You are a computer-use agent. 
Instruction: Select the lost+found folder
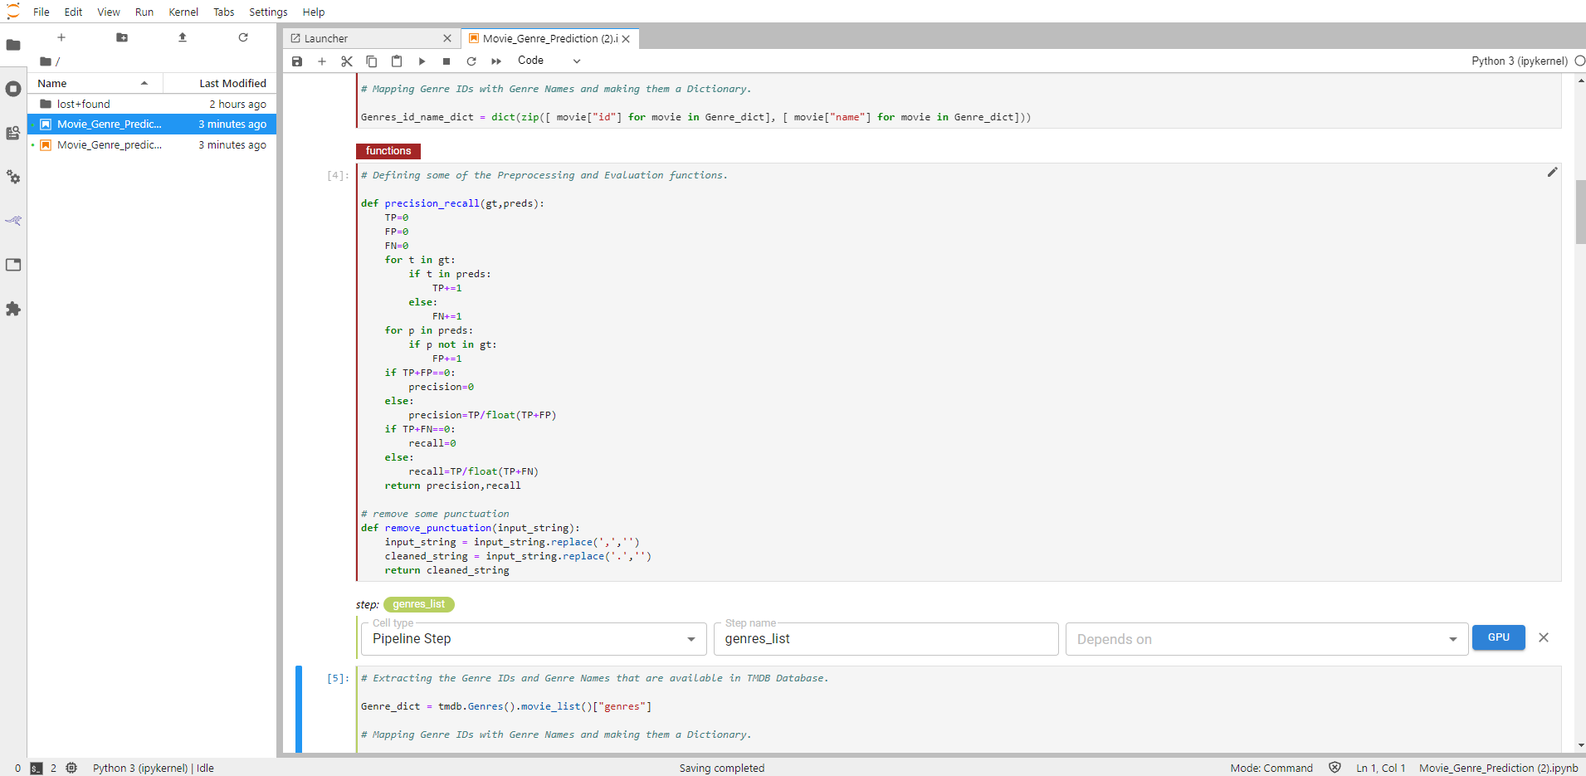click(153, 104)
